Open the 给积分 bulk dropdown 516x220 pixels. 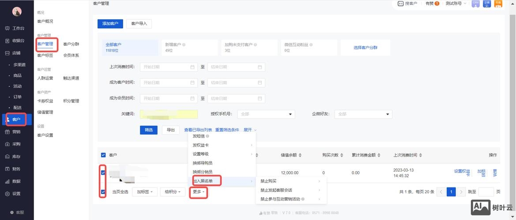pyautogui.click(x=173, y=192)
